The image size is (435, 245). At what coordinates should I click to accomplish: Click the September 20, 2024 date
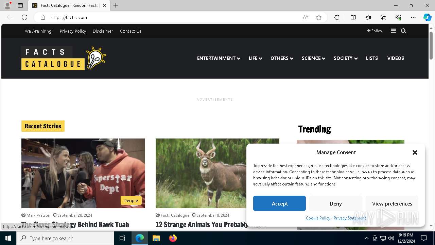pyautogui.click(x=74, y=215)
